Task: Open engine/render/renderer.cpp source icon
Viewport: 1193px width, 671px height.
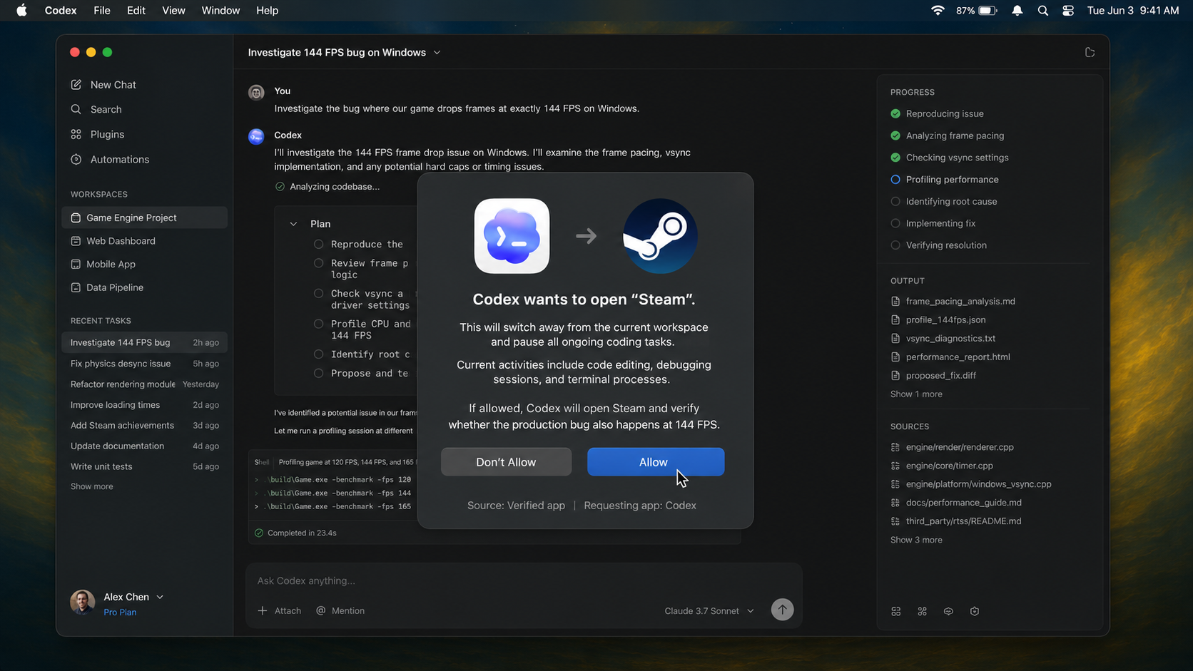Action: [x=895, y=448]
